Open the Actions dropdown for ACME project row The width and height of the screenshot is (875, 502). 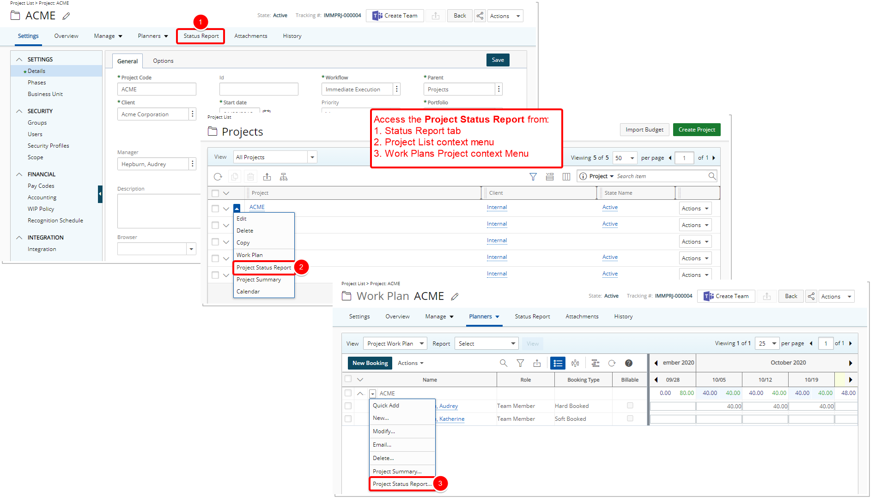[695, 209]
